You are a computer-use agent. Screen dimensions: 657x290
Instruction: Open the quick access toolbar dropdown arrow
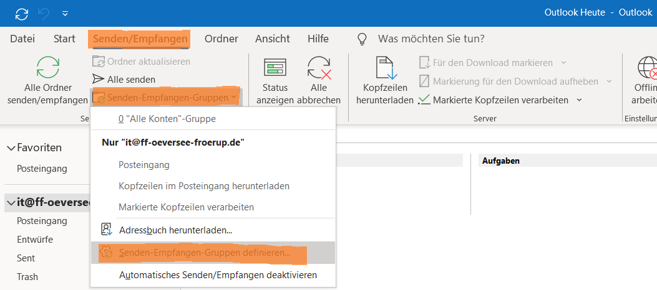click(65, 13)
